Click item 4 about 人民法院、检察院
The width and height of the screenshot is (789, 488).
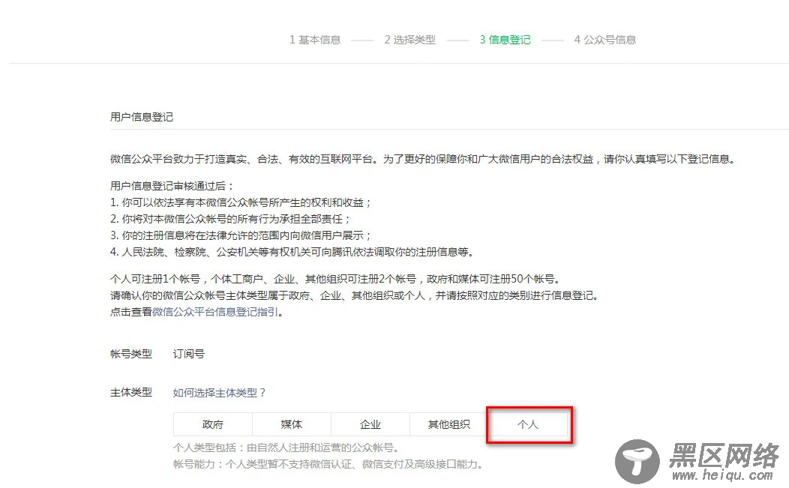tap(292, 252)
